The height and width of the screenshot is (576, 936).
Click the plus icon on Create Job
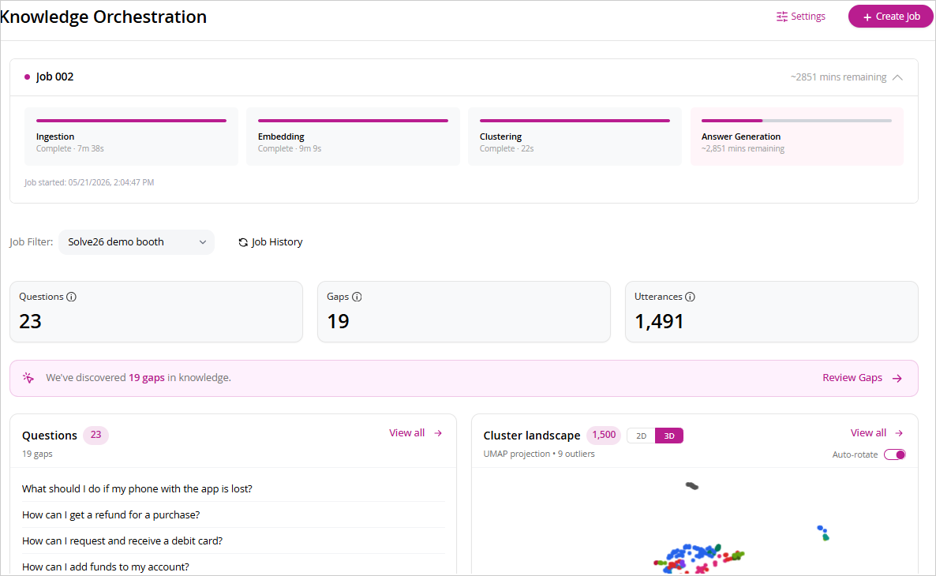click(867, 17)
